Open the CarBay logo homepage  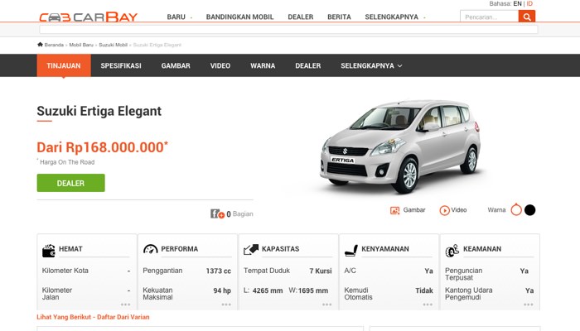click(89, 17)
